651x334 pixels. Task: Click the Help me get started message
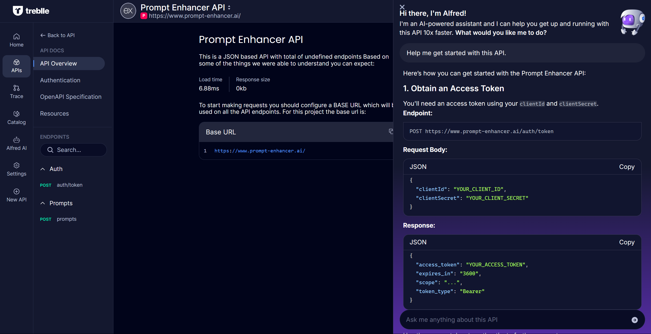pos(522,53)
